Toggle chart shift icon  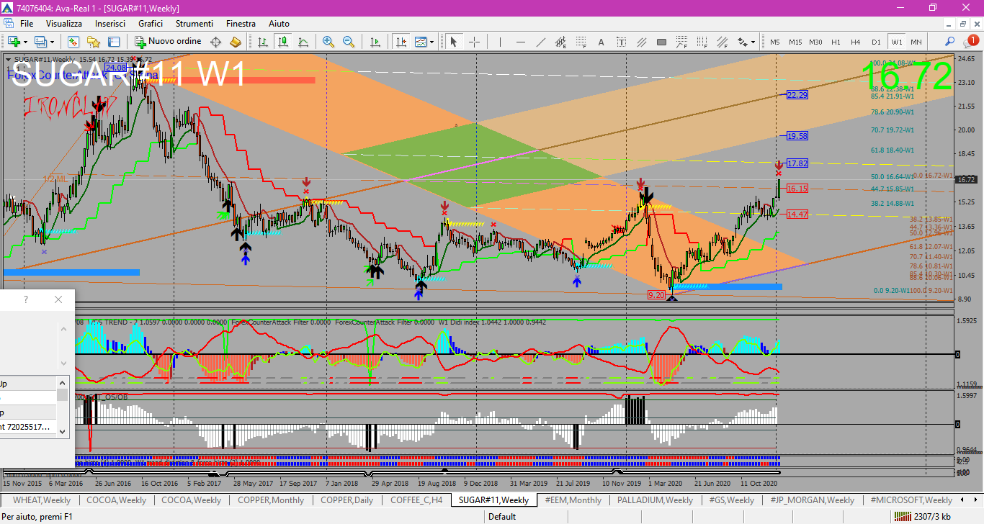point(401,42)
